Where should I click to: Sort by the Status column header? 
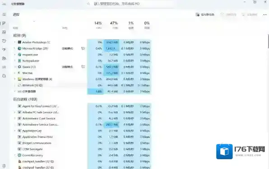point(65,28)
